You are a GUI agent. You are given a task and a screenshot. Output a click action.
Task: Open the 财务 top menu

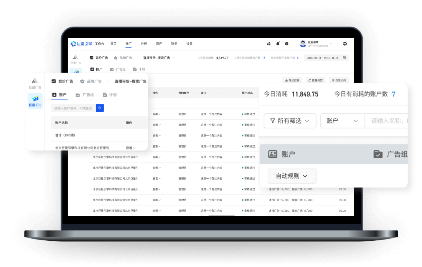[174, 44]
